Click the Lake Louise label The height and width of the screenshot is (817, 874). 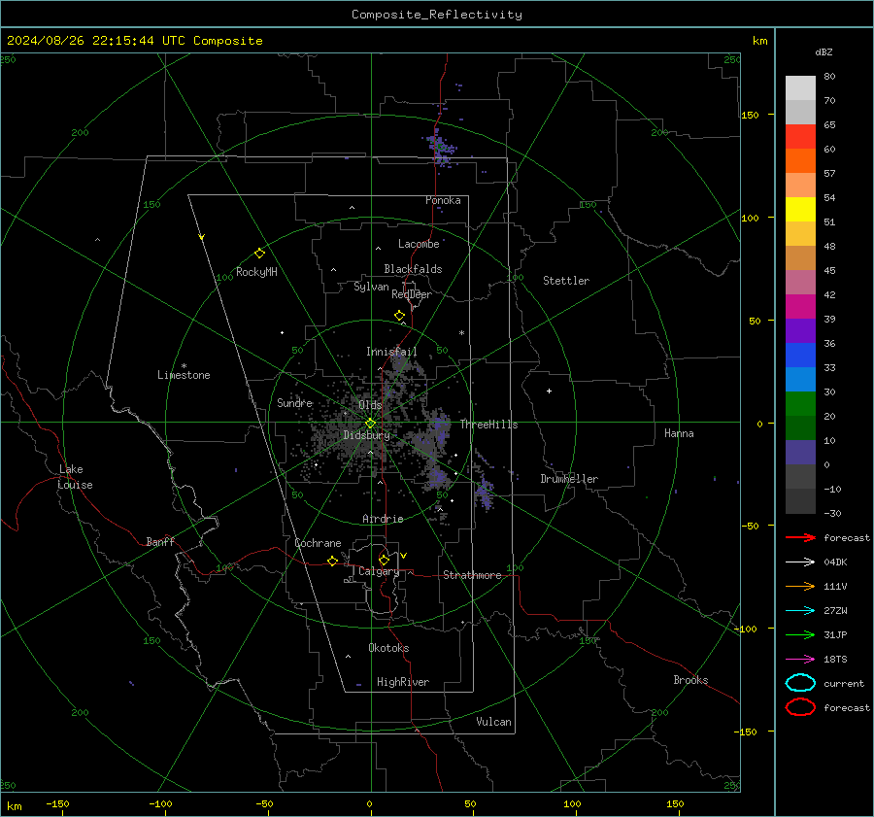pyautogui.click(x=75, y=477)
